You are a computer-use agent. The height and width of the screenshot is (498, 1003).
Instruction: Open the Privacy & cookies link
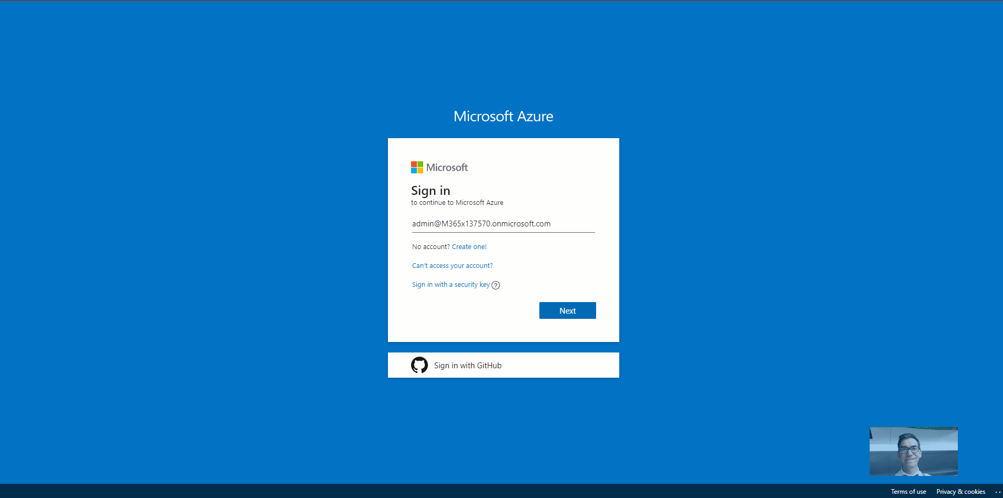pyautogui.click(x=961, y=492)
